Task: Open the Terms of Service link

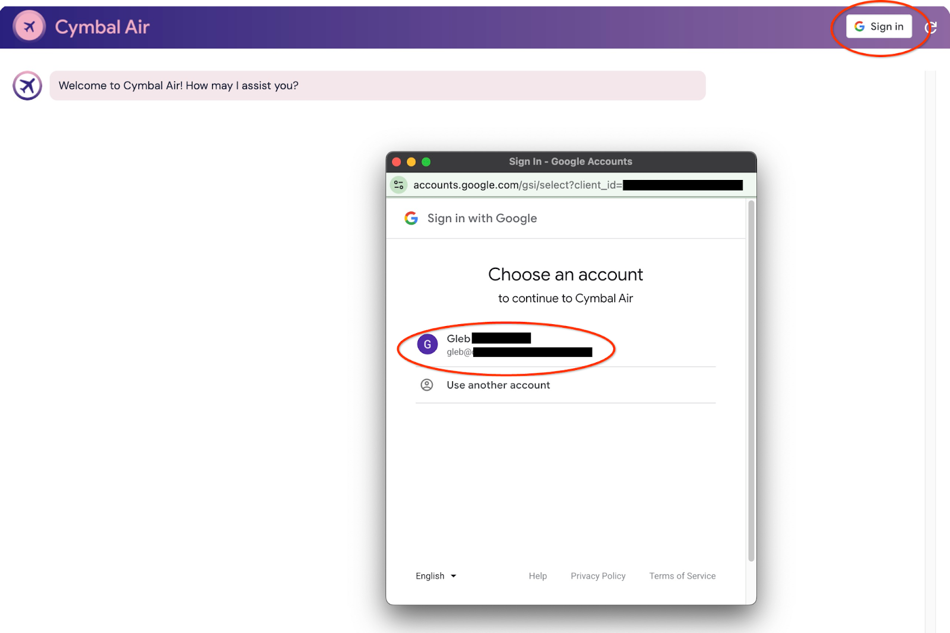Action: (x=682, y=576)
